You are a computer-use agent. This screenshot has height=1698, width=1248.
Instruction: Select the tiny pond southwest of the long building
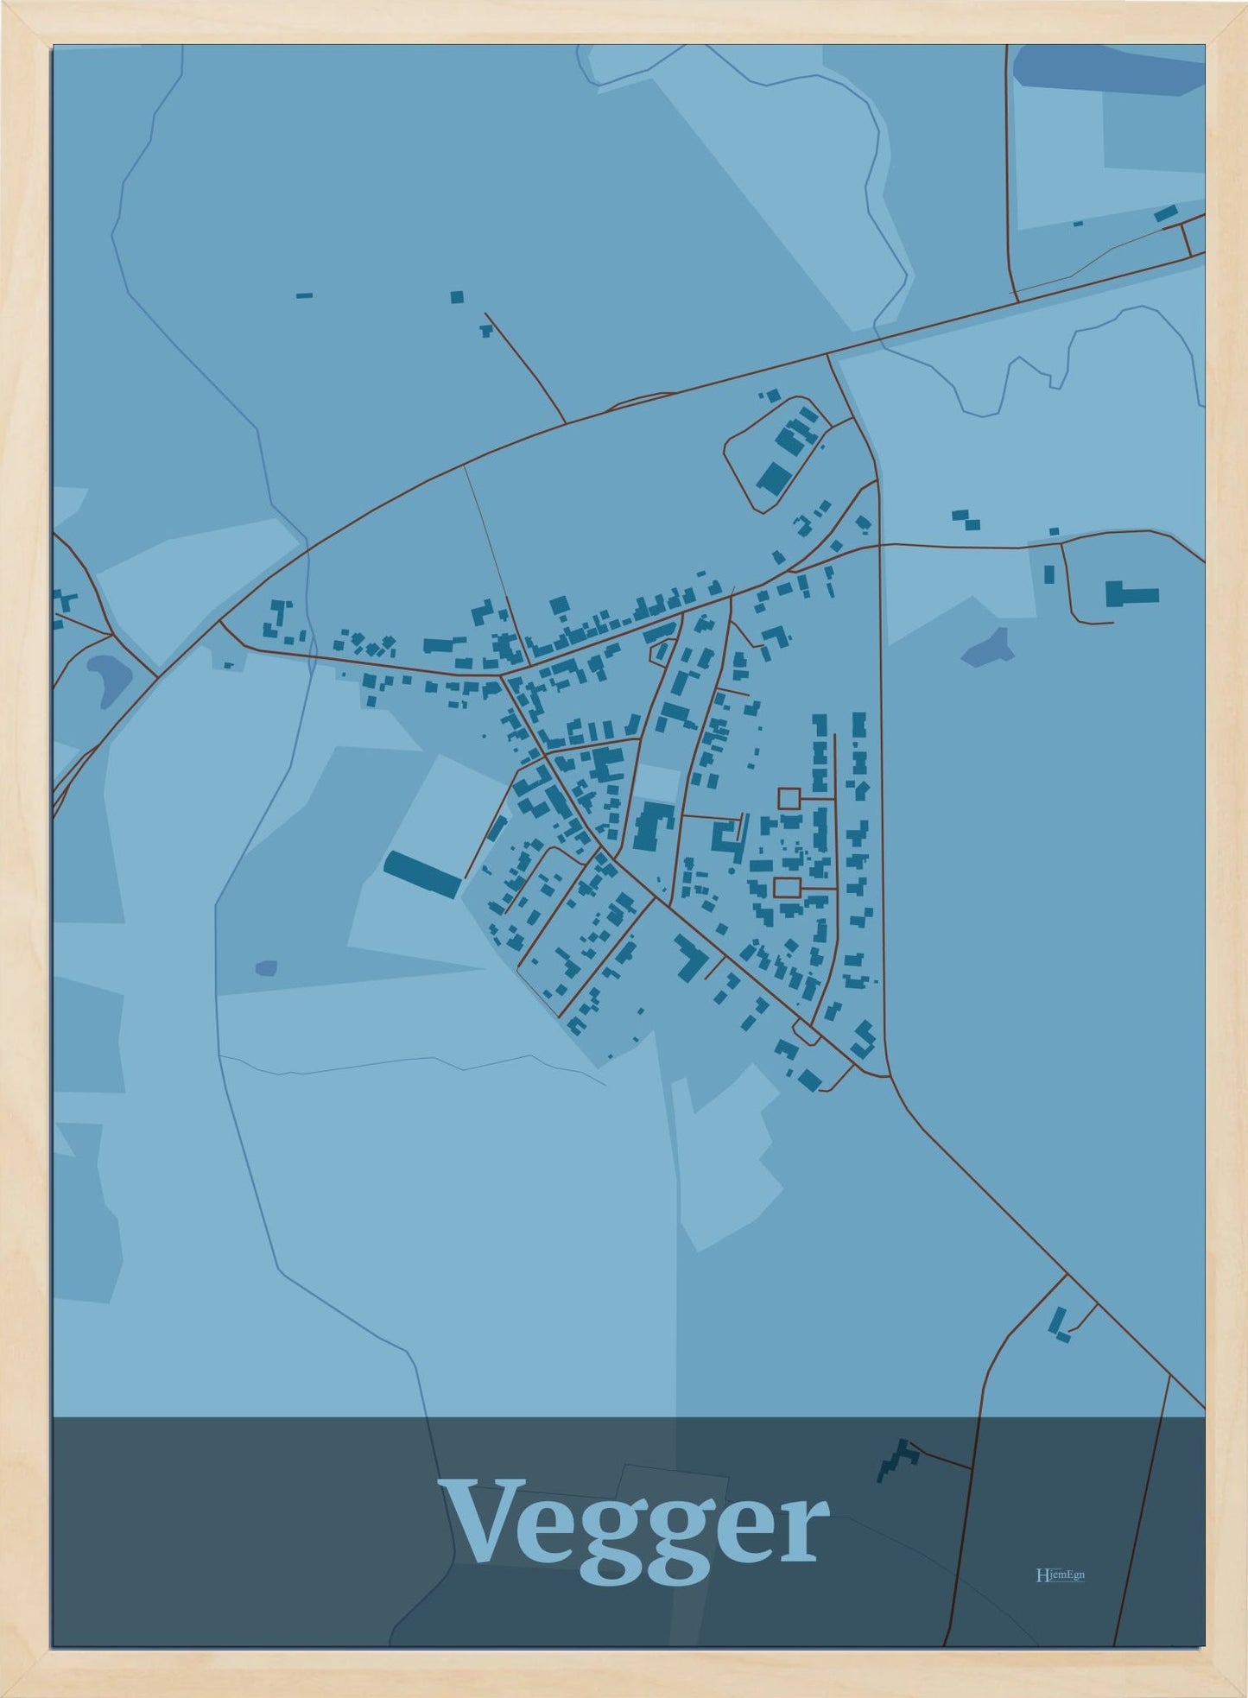tap(266, 967)
